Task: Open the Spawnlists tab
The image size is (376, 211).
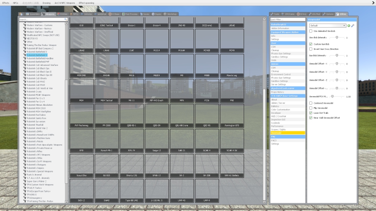Action: (x=33, y=14)
